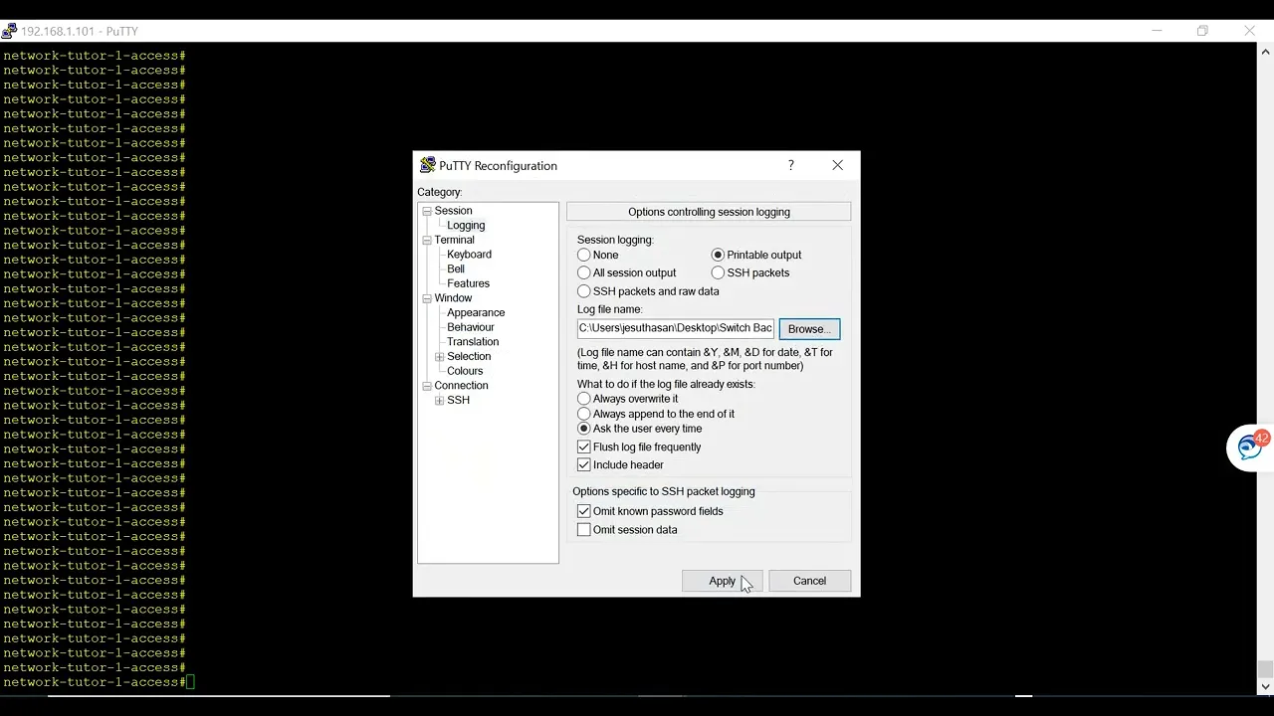Open Colours settings category
This screenshot has width=1274, height=716.
(x=465, y=371)
